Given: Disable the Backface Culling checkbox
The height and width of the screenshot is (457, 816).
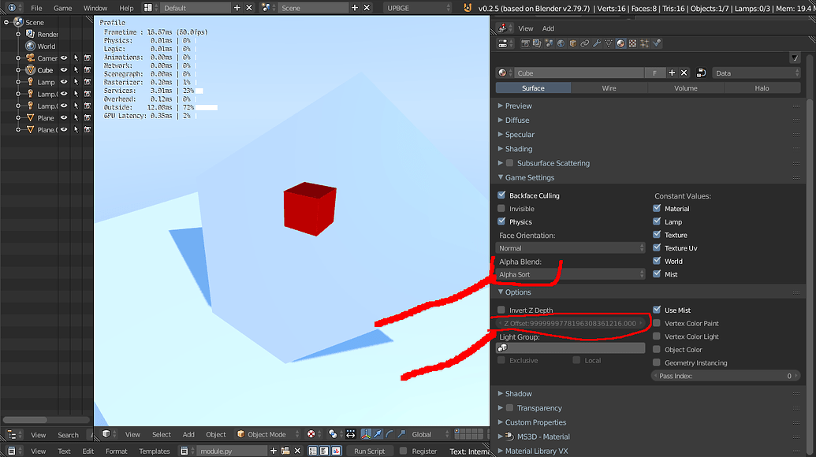Looking at the screenshot, I should (501, 195).
